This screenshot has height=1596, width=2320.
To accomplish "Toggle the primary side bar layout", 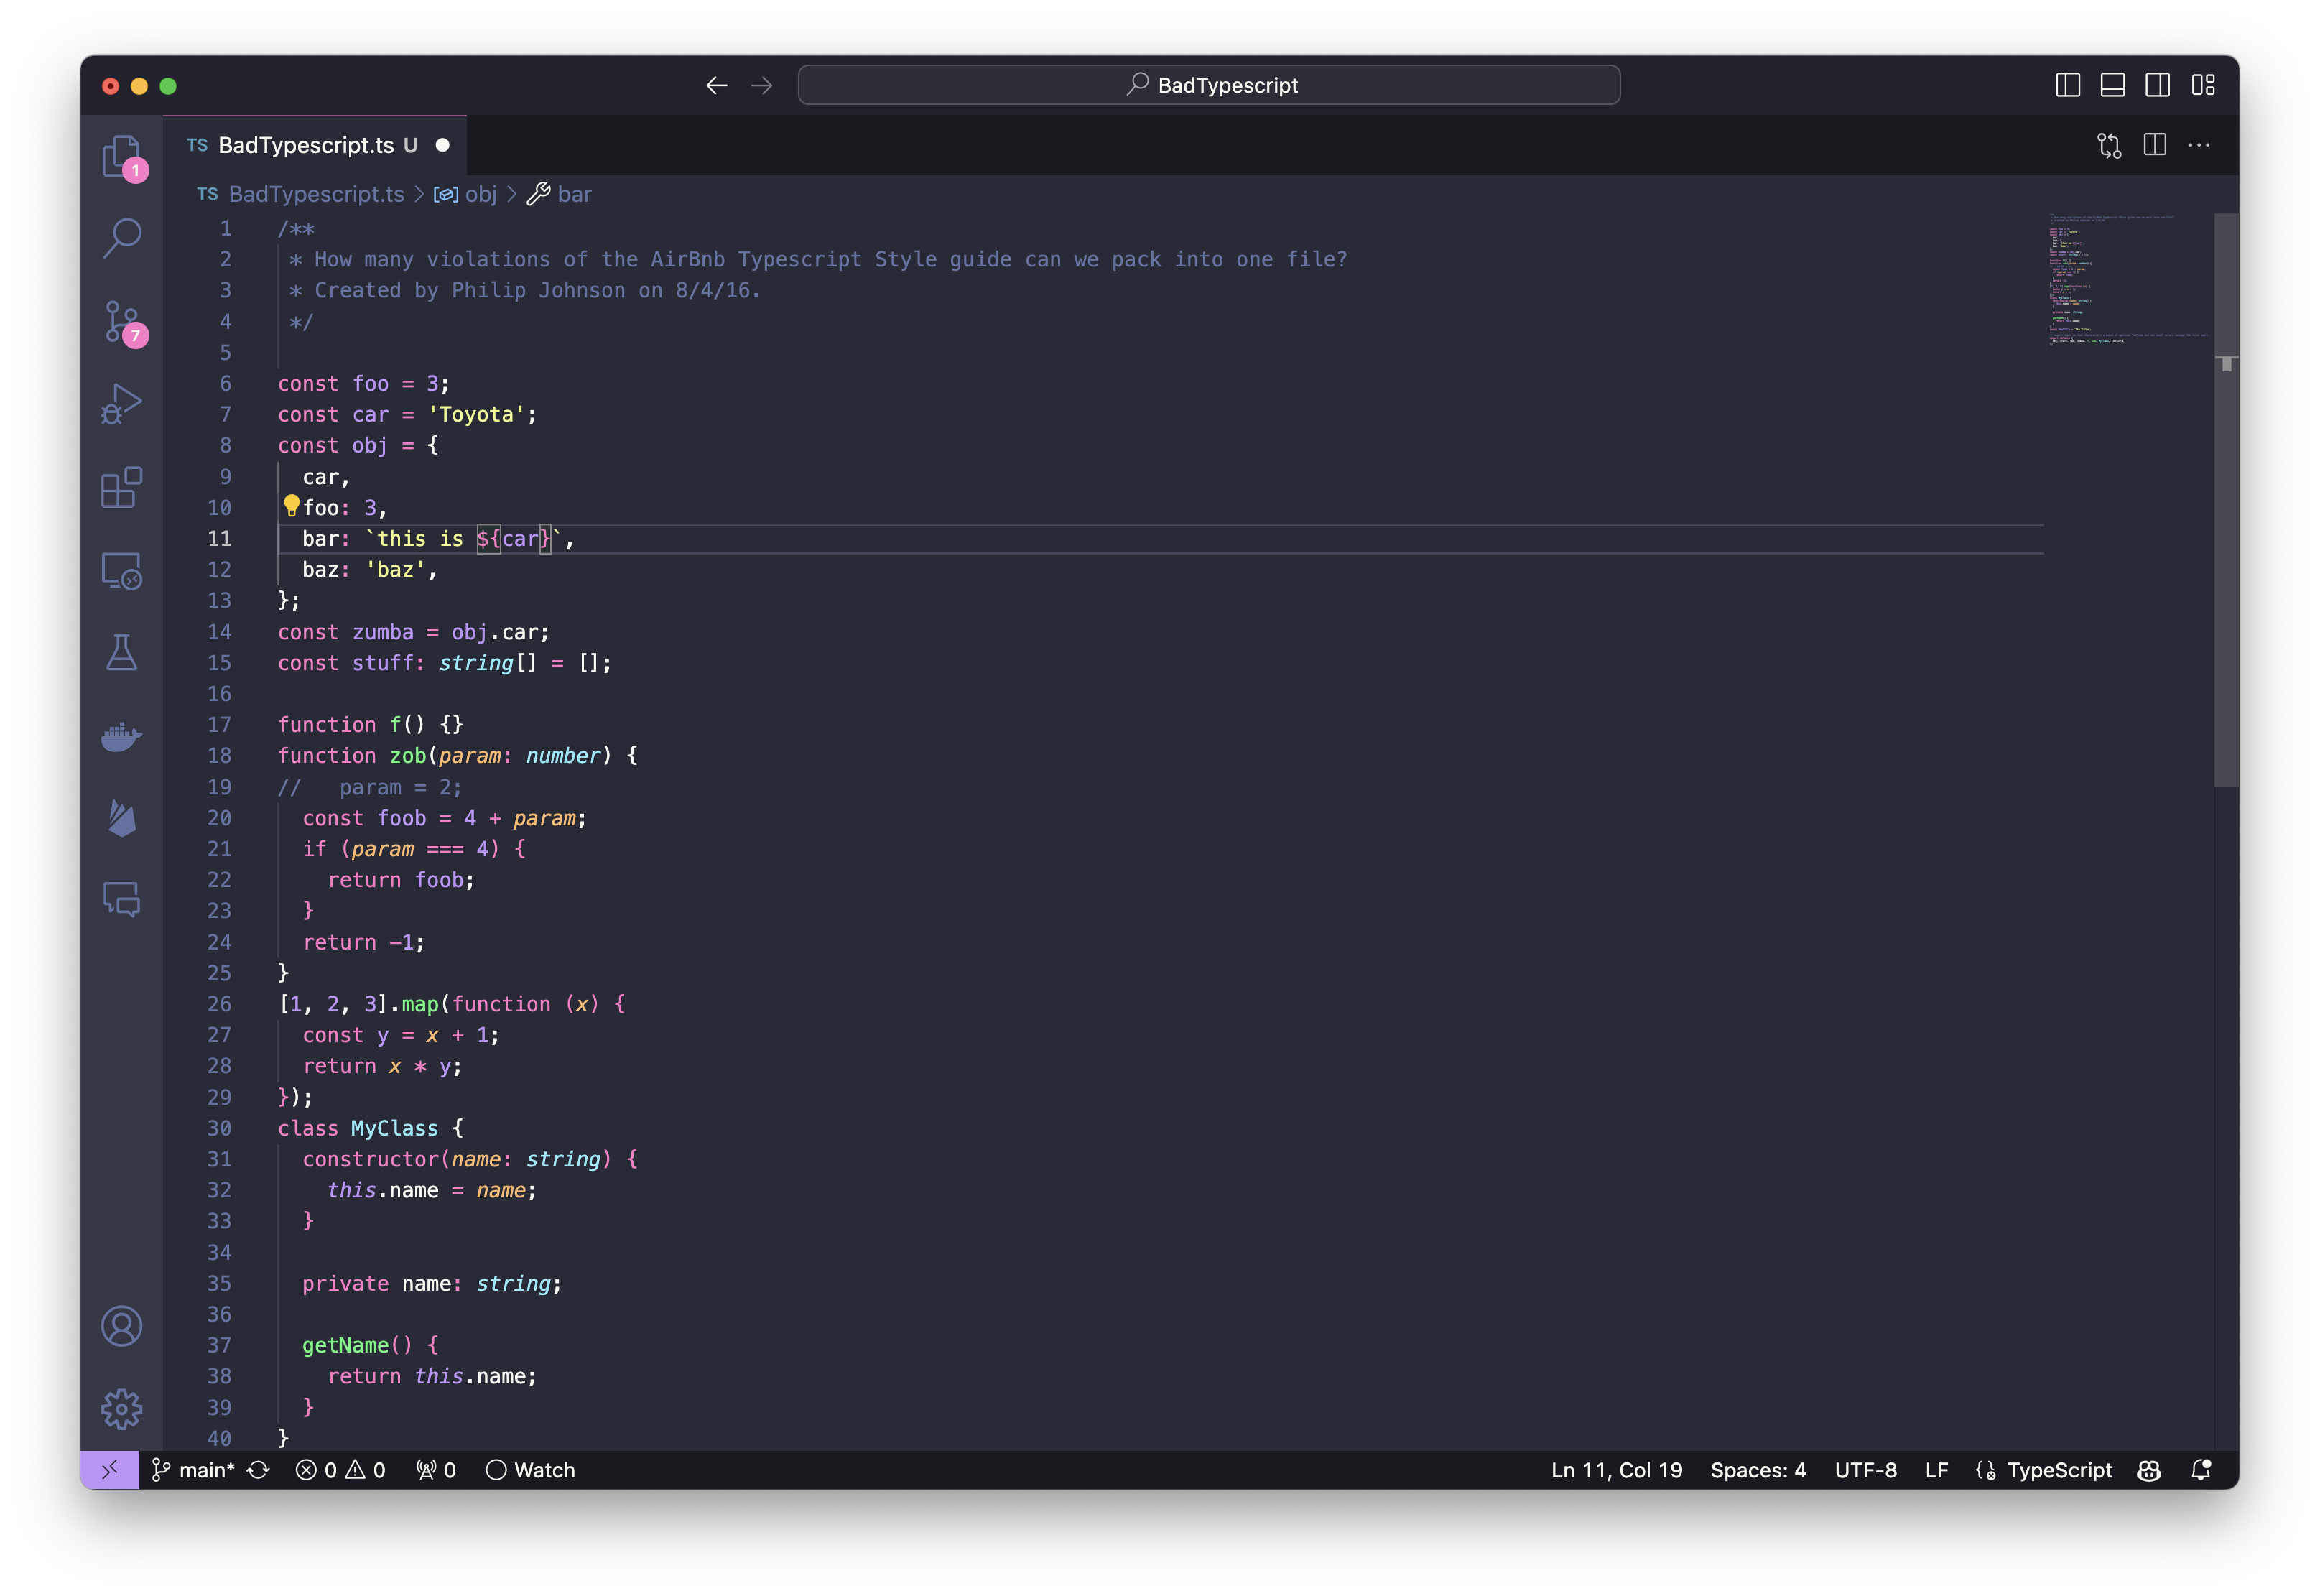I will pos(2067,85).
